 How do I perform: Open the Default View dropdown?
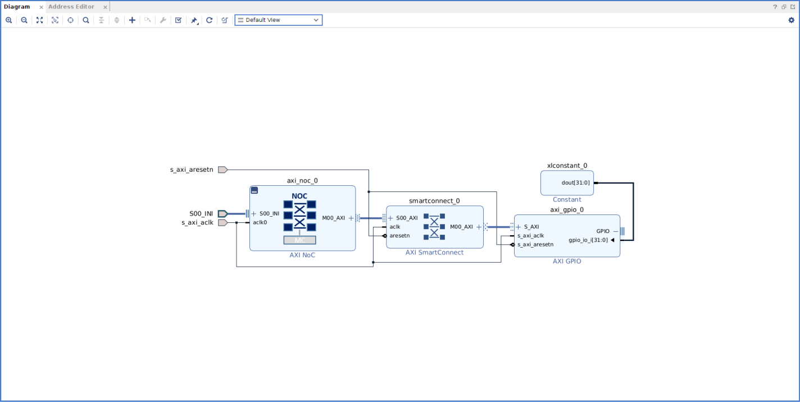[x=279, y=20]
